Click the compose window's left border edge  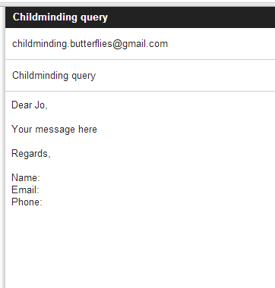coord(5,146)
